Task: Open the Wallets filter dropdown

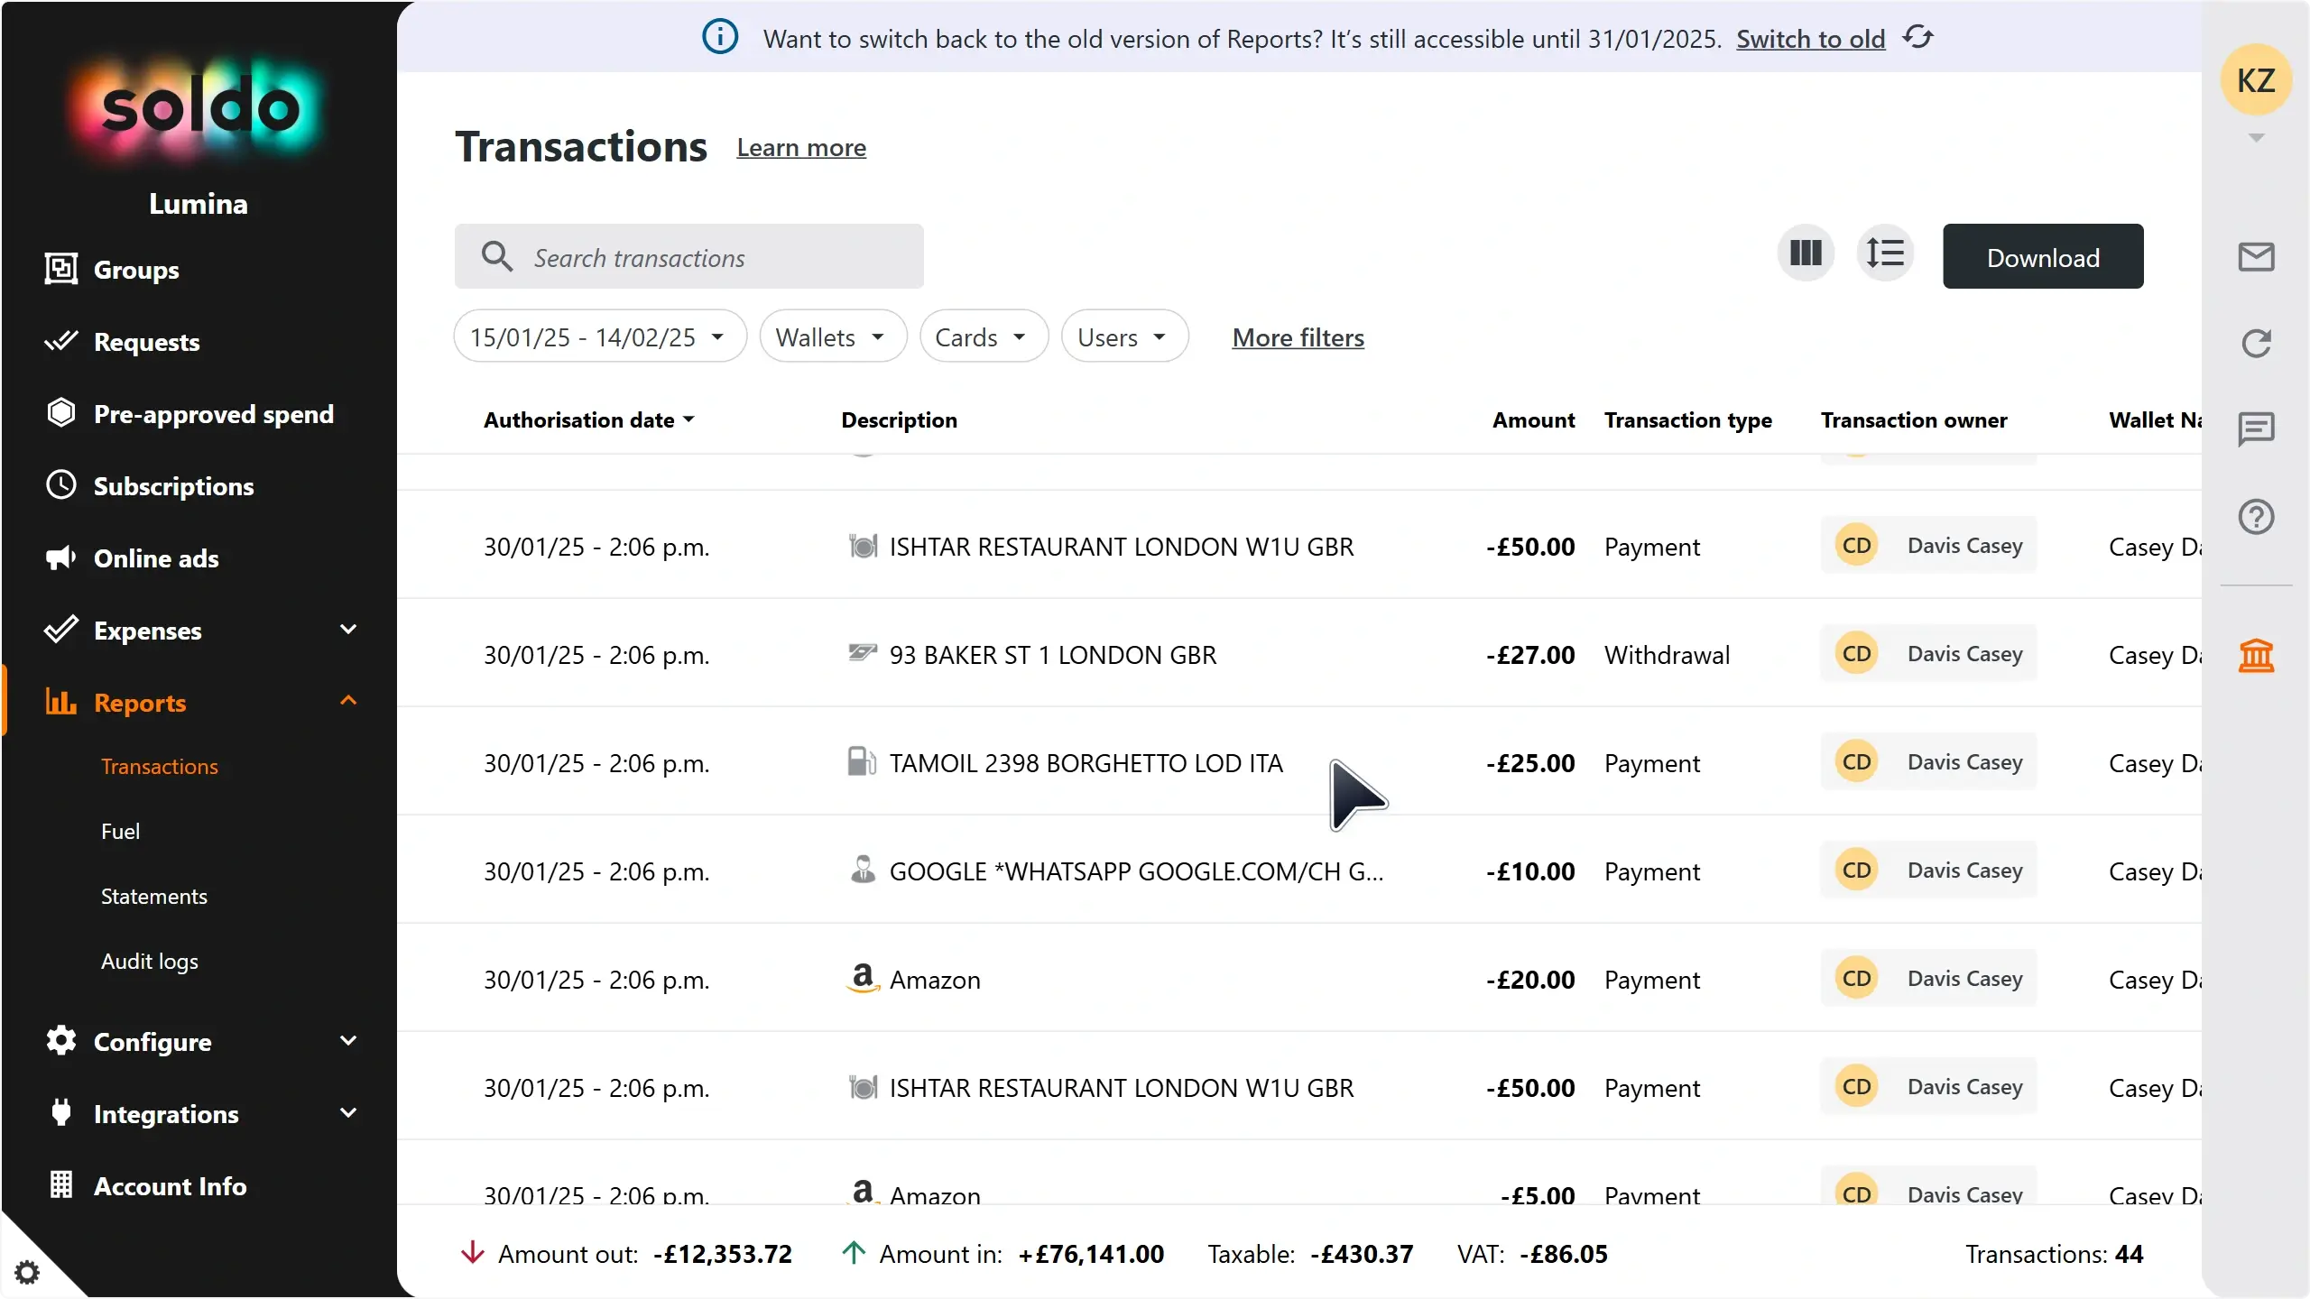Action: [833, 336]
